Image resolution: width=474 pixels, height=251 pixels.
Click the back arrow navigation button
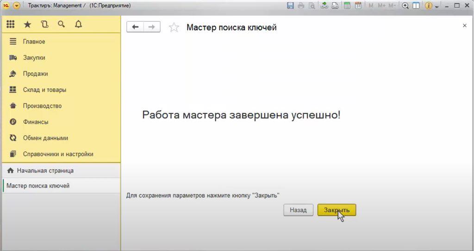[135, 27]
